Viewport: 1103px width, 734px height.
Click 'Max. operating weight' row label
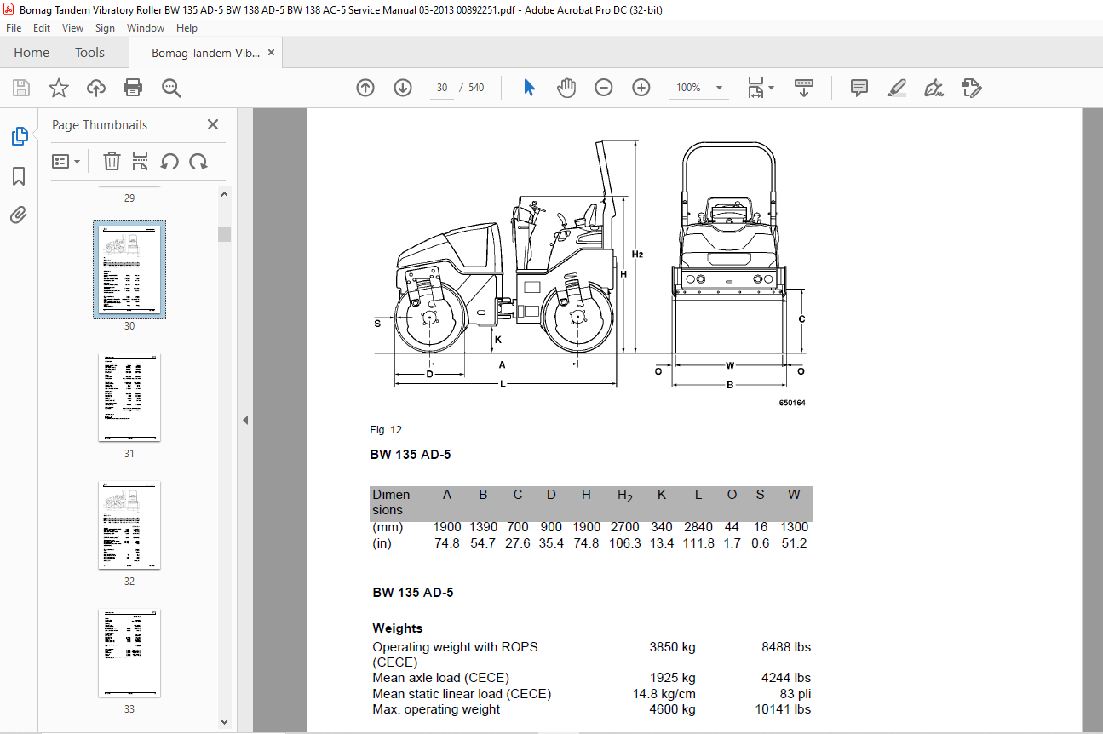point(436,709)
